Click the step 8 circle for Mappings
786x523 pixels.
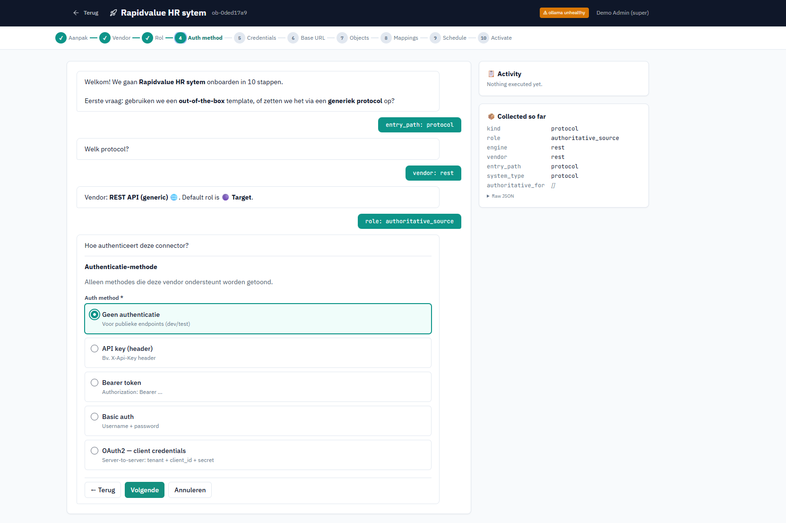point(386,38)
